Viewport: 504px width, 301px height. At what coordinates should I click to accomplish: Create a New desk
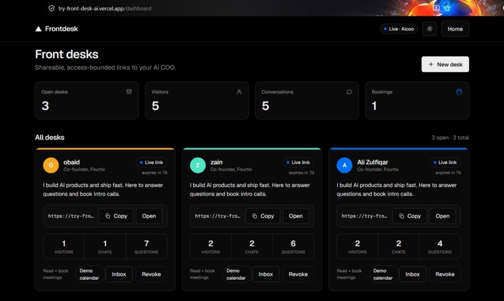[445, 64]
